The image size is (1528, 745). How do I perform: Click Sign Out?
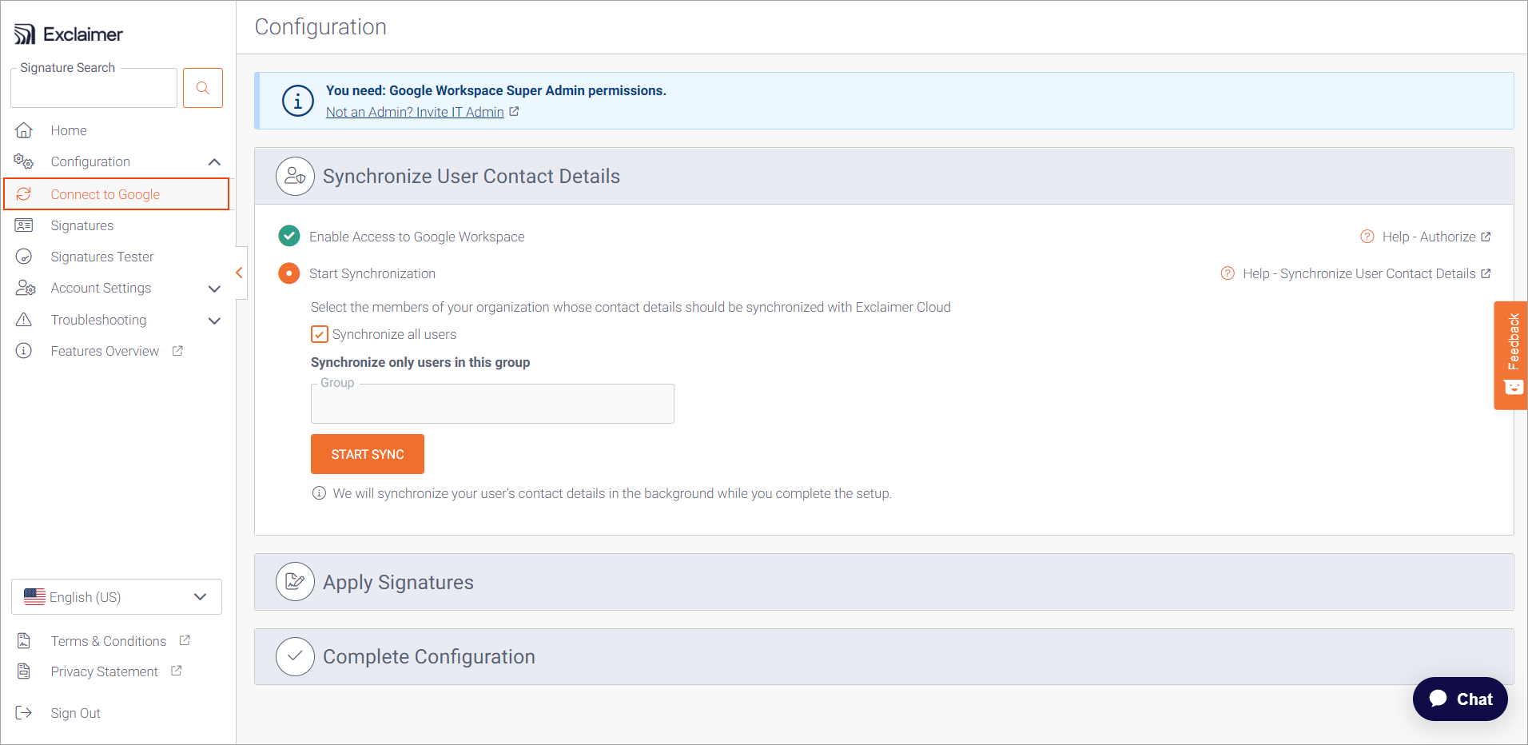pyautogui.click(x=76, y=713)
